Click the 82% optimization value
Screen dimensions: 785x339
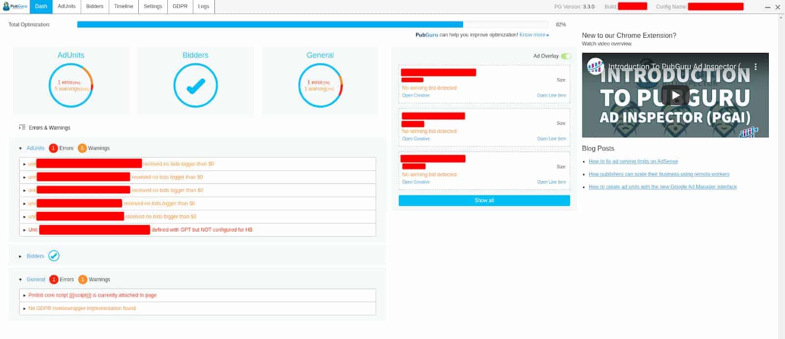(561, 25)
